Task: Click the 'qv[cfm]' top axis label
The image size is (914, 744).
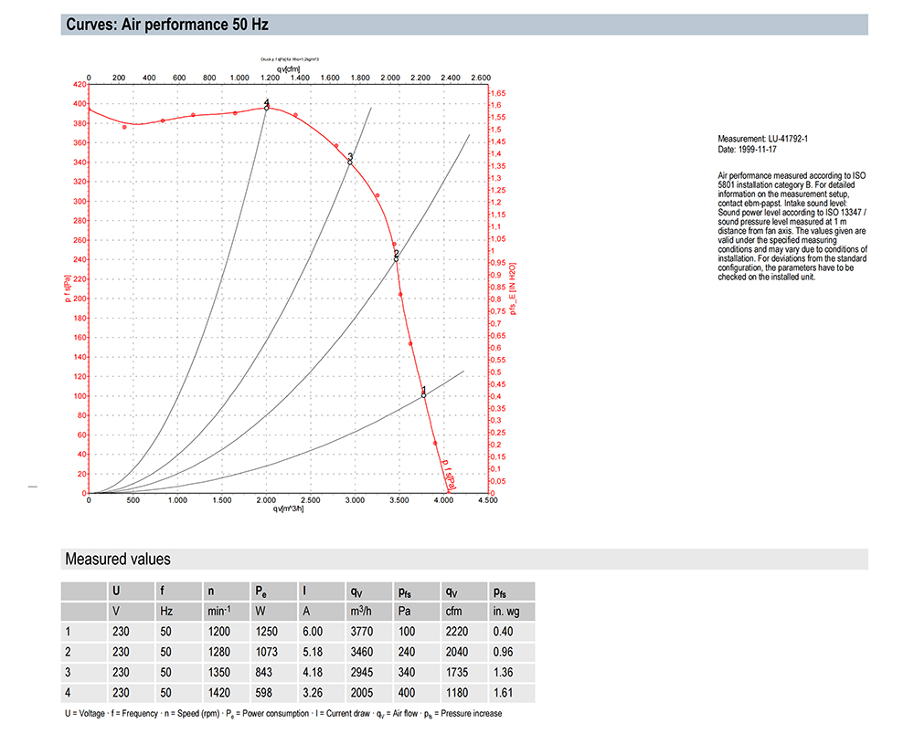Action: [x=289, y=69]
